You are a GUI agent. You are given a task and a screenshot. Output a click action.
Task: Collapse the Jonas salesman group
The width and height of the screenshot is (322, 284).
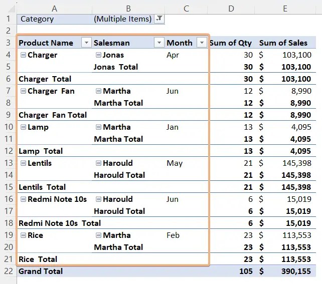(x=99, y=55)
